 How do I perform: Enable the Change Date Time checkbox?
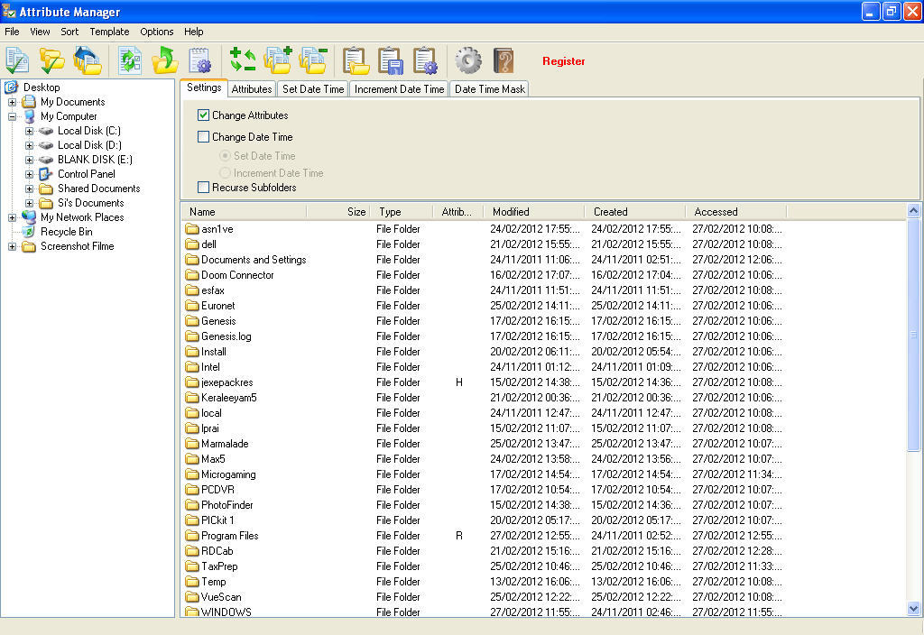pos(203,136)
